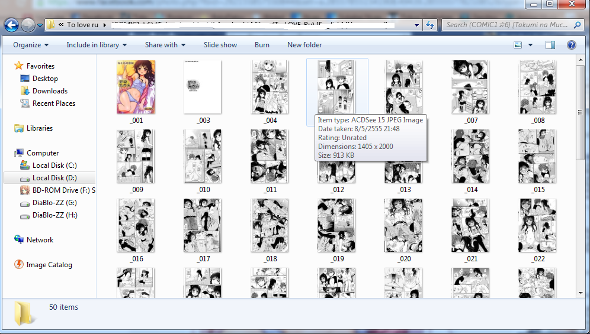The height and width of the screenshot is (334, 590).
Task: Click the Network globe icon
Action: pos(19,239)
